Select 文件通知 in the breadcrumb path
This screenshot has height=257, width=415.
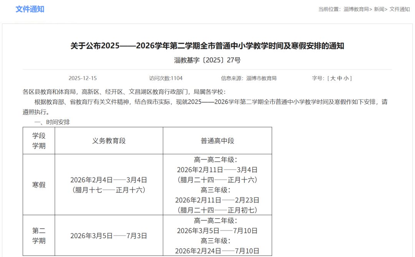click(400, 9)
